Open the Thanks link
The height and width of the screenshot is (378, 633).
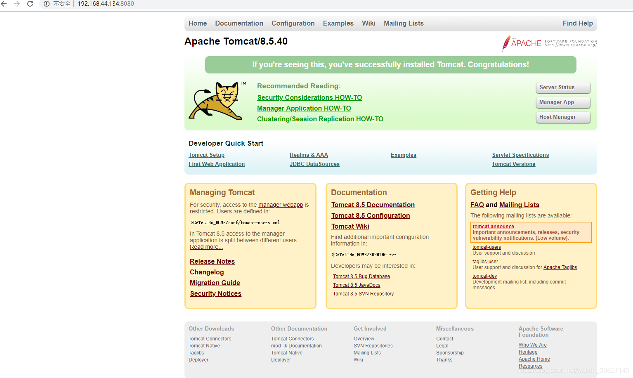coord(444,360)
